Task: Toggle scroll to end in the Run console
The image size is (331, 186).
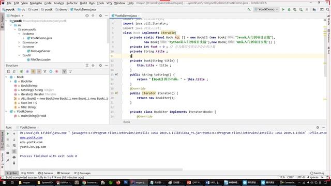Action: click(14, 151)
